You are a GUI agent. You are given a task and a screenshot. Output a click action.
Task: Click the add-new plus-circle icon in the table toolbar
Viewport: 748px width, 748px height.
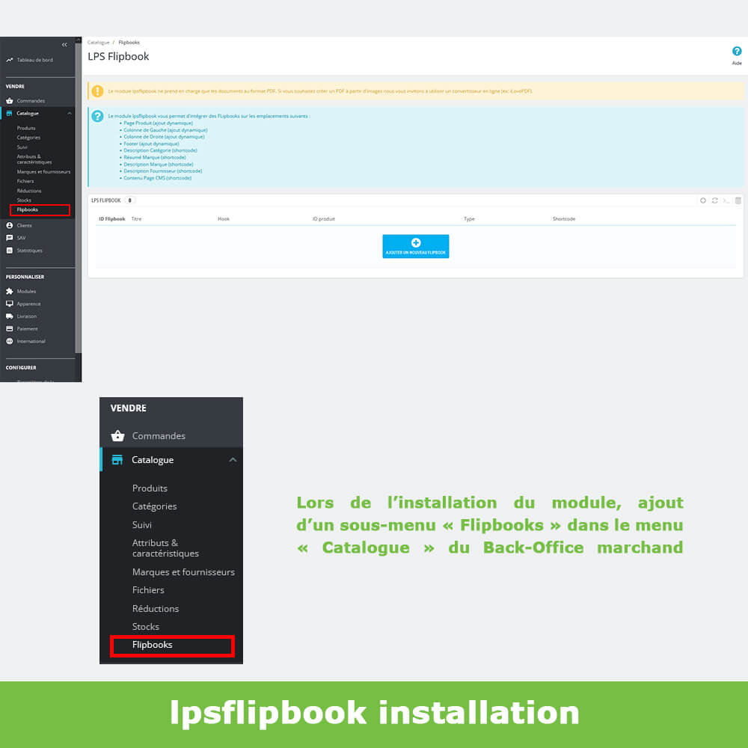coord(702,200)
